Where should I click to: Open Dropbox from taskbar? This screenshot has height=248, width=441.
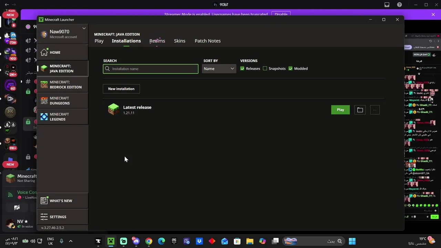(199, 241)
